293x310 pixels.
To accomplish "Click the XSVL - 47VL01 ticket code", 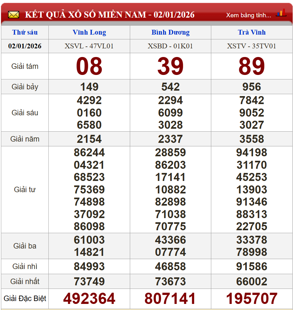I will click(89, 46).
